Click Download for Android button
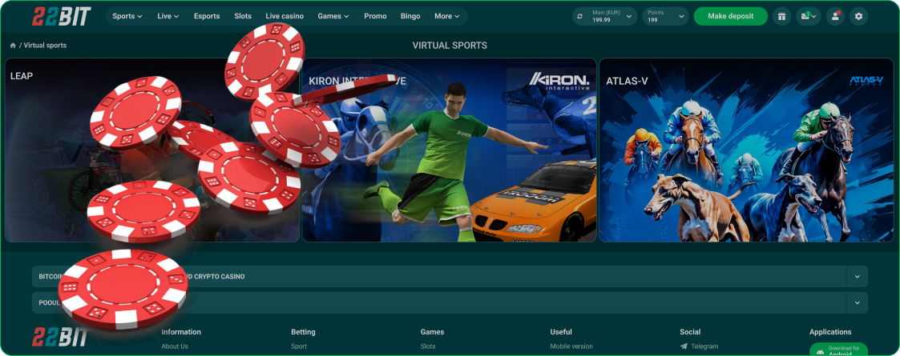 click(x=838, y=350)
